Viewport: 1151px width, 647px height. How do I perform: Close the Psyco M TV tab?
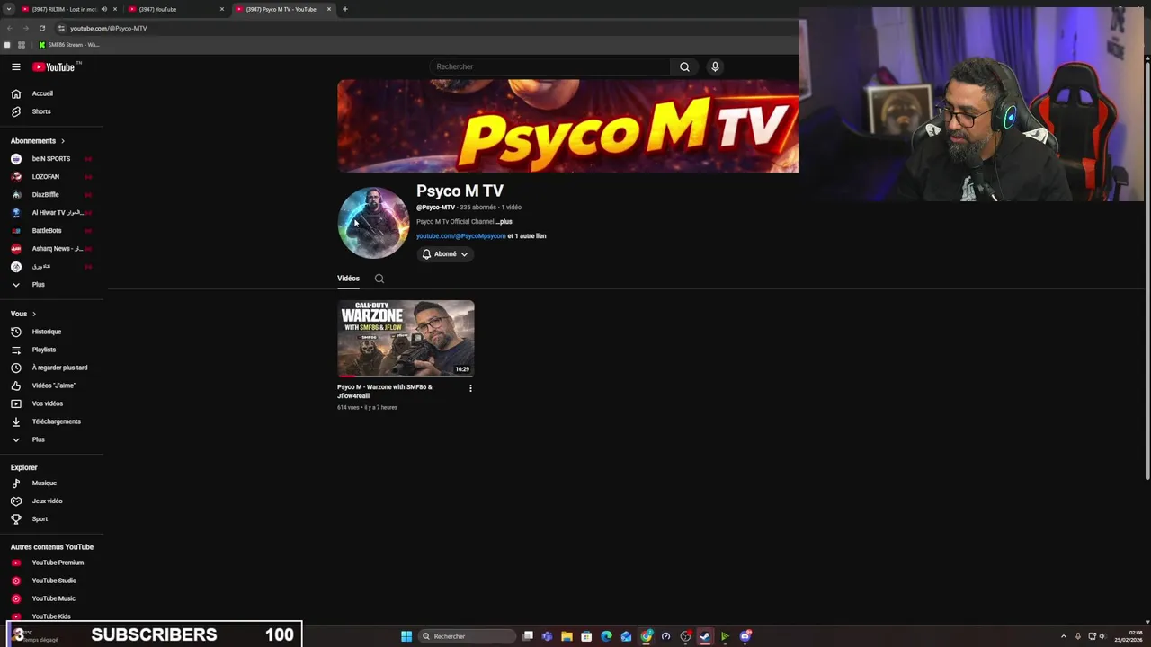click(x=329, y=9)
